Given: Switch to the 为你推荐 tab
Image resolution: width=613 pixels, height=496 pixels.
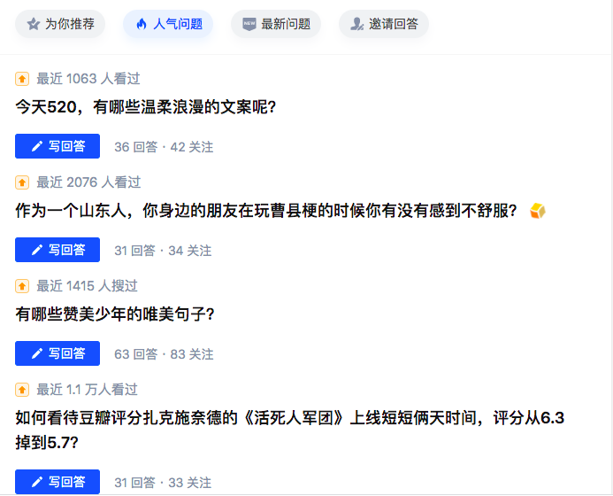Looking at the screenshot, I should click(x=60, y=24).
